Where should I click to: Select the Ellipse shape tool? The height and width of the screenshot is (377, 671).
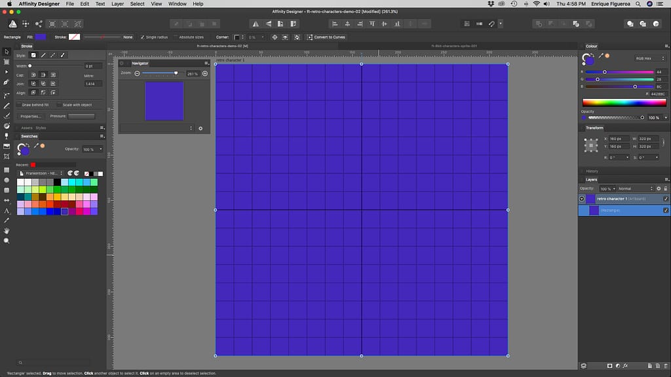pyautogui.click(x=7, y=180)
